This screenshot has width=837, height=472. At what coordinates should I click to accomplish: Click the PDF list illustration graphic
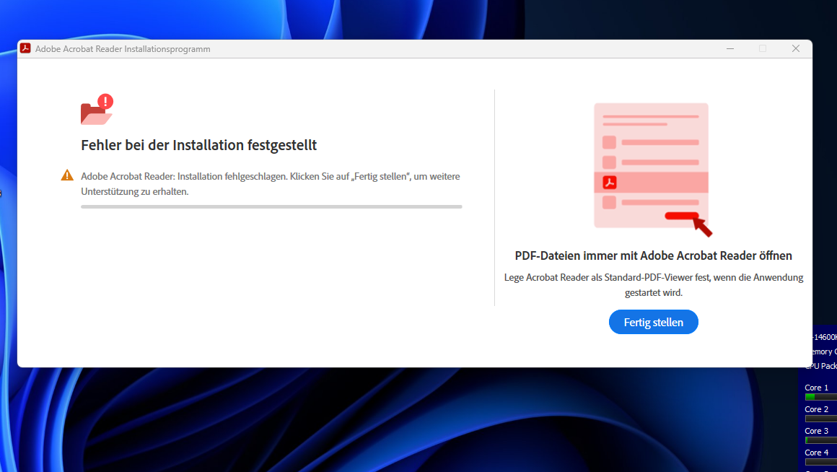[x=654, y=170]
